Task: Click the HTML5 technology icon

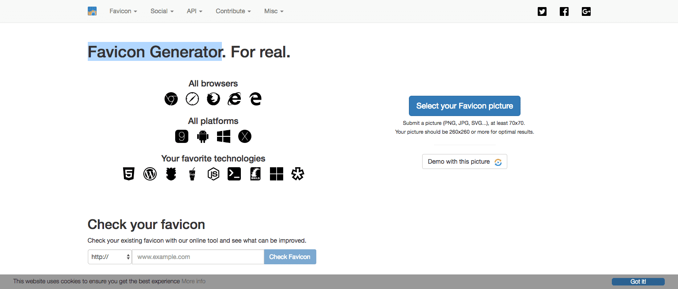Action: click(128, 174)
